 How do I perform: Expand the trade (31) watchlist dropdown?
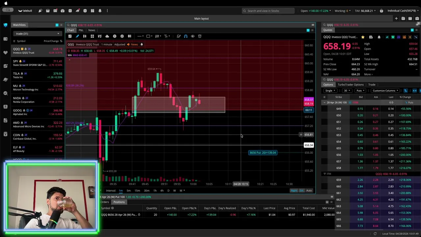click(37, 34)
